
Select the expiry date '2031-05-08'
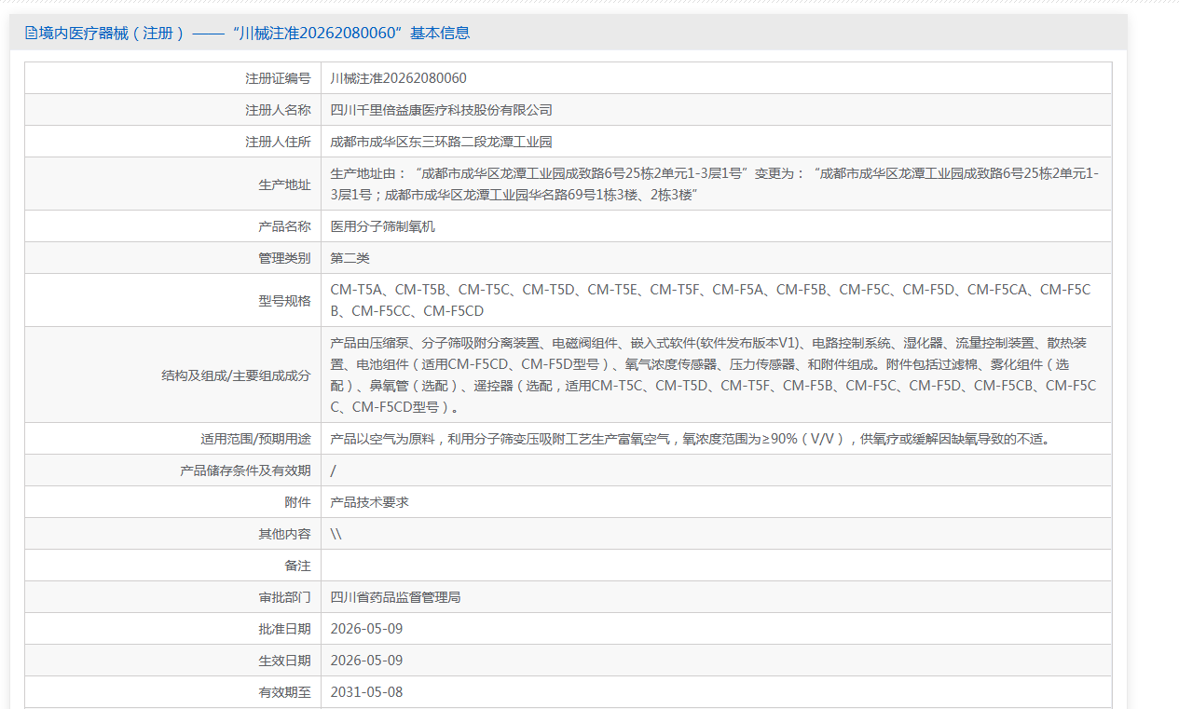coord(367,692)
